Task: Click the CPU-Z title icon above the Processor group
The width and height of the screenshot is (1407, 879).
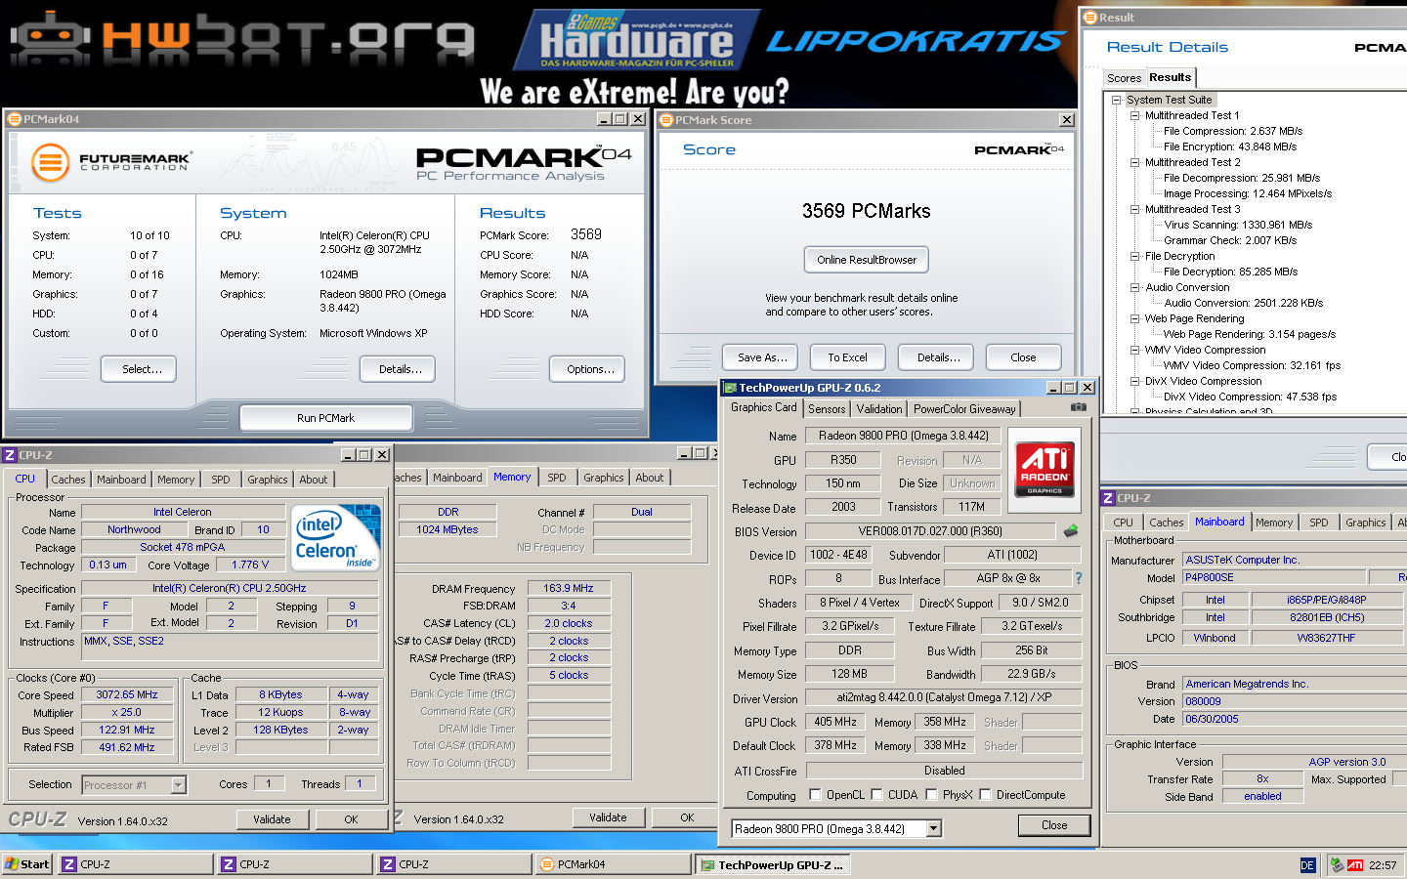Action: click(x=10, y=455)
